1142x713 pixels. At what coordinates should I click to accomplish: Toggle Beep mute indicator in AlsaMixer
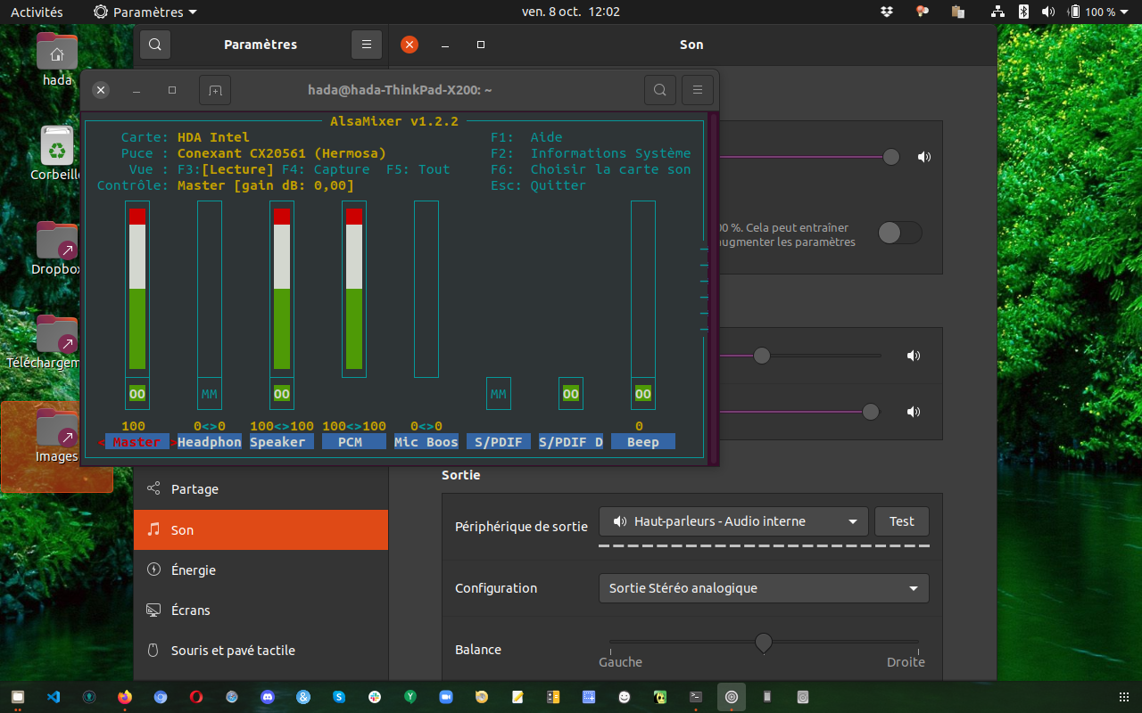pyautogui.click(x=643, y=394)
